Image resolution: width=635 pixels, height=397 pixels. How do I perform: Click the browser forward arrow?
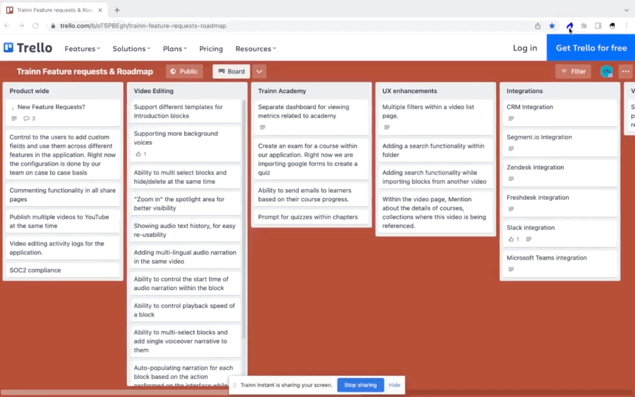(x=22, y=25)
